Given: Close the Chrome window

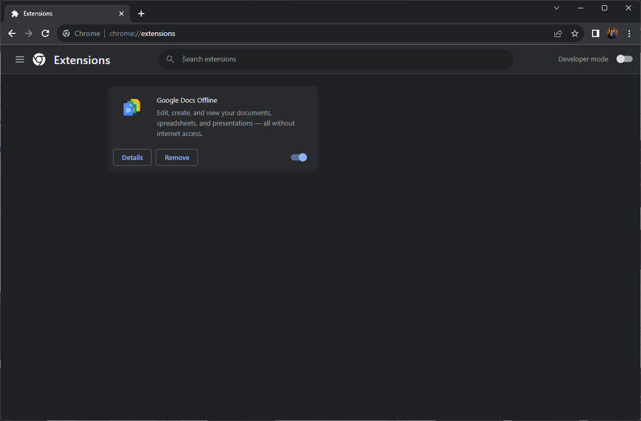Looking at the screenshot, I should tap(628, 8).
